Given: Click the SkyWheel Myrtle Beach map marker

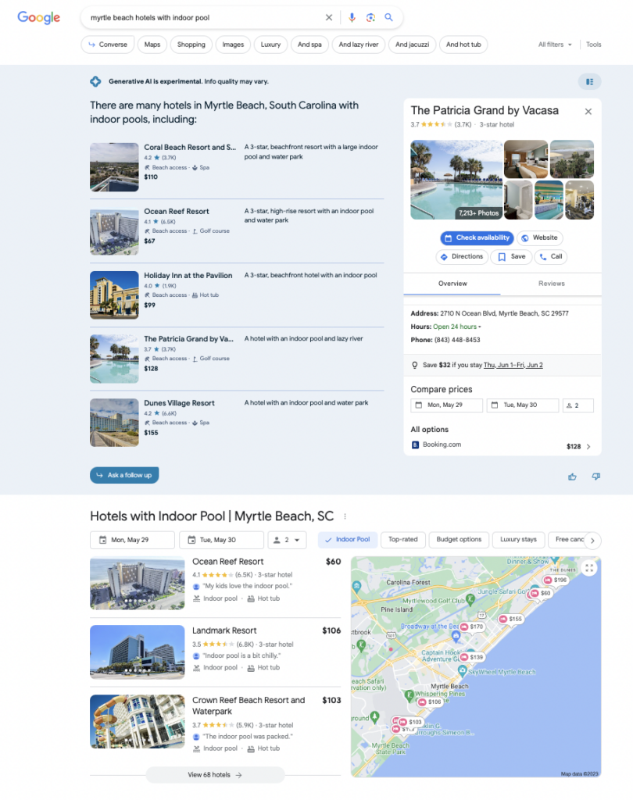Looking at the screenshot, I should 463,670.
